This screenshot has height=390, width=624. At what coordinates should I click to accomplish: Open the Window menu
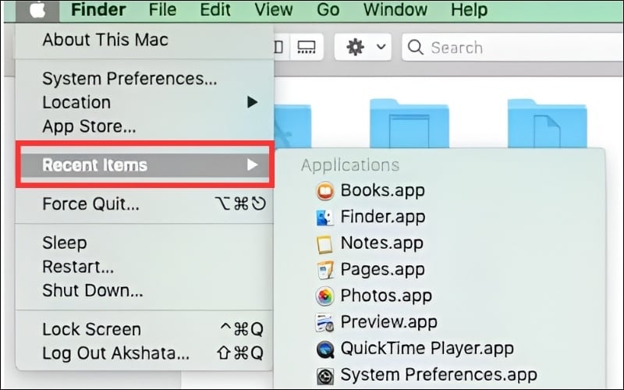coord(395,9)
